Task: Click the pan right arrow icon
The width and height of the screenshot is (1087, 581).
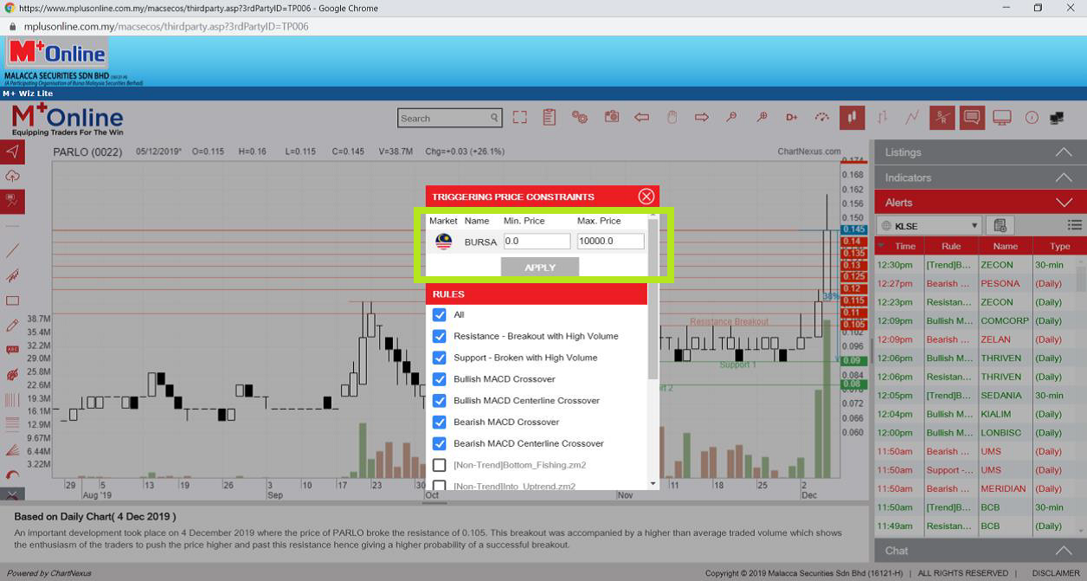Action: (702, 117)
